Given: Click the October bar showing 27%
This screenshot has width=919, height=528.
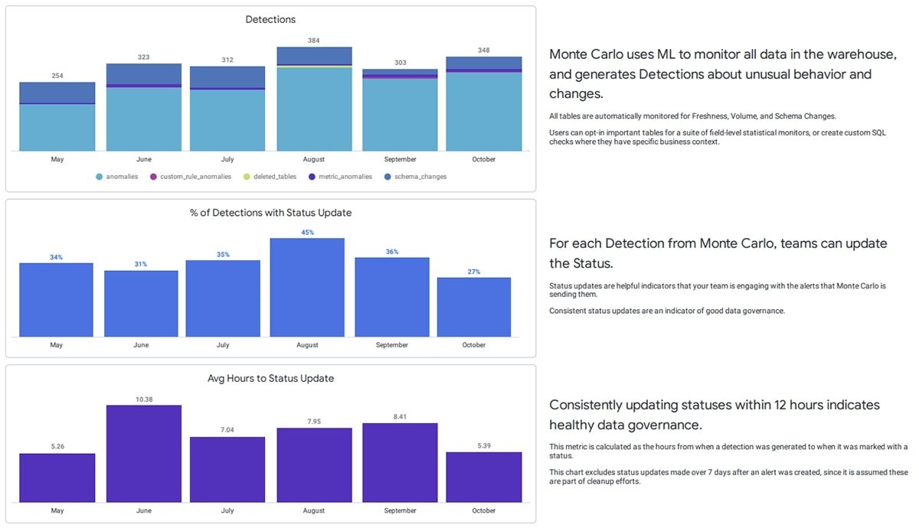Looking at the screenshot, I should point(473,306).
